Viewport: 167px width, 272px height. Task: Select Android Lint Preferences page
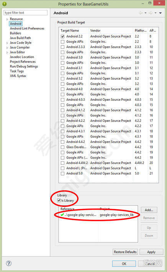pos(27,28)
